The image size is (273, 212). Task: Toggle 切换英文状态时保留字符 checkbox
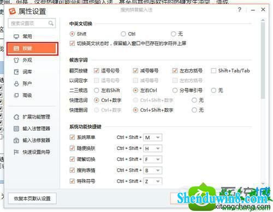(x=72, y=44)
